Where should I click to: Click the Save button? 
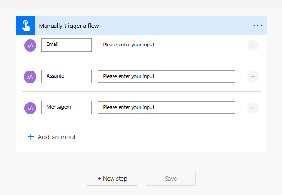(171, 178)
